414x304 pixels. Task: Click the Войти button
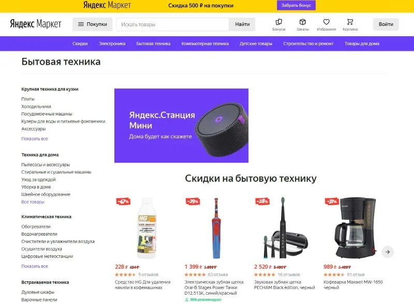386,24
